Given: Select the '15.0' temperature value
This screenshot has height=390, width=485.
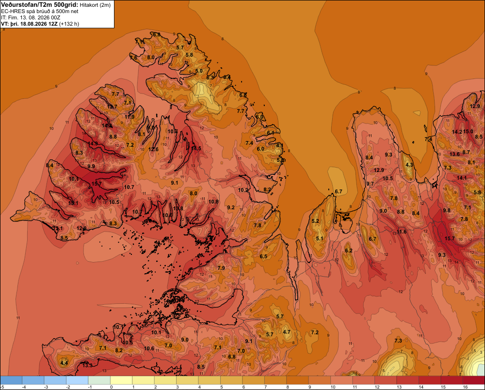Looking at the screenshot, I should tap(468, 131).
